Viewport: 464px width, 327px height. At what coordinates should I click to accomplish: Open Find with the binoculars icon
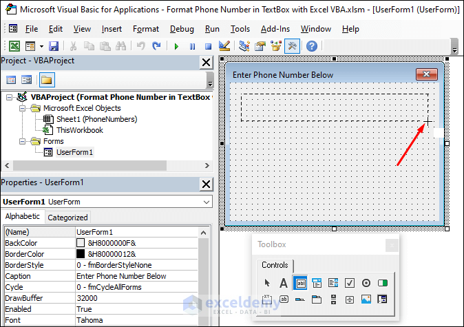[120, 46]
